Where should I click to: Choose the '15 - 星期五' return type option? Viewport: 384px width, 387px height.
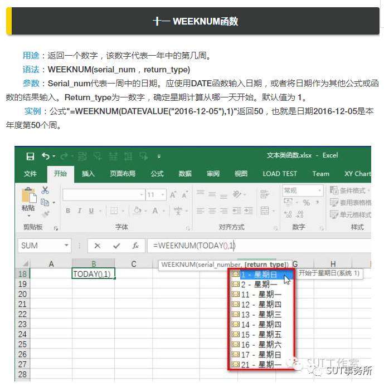pos(260,335)
